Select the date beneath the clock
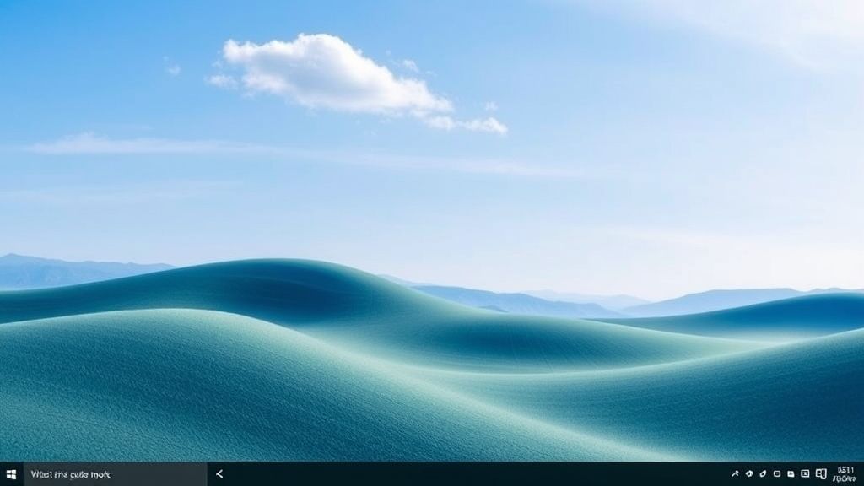The image size is (864, 486). pos(845,478)
